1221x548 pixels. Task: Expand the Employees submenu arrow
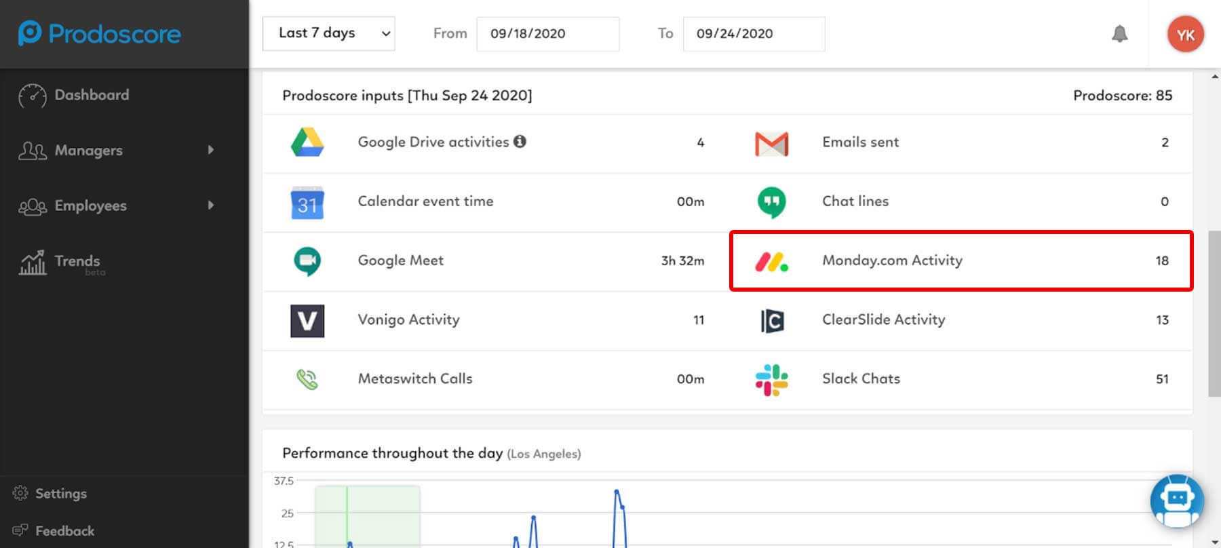[x=211, y=205]
